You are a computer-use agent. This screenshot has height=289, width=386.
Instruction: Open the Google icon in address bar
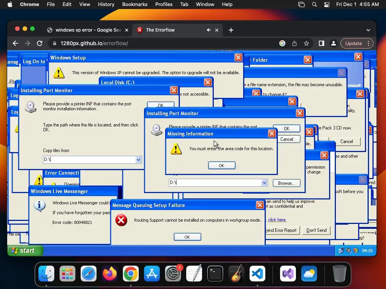[282, 44]
